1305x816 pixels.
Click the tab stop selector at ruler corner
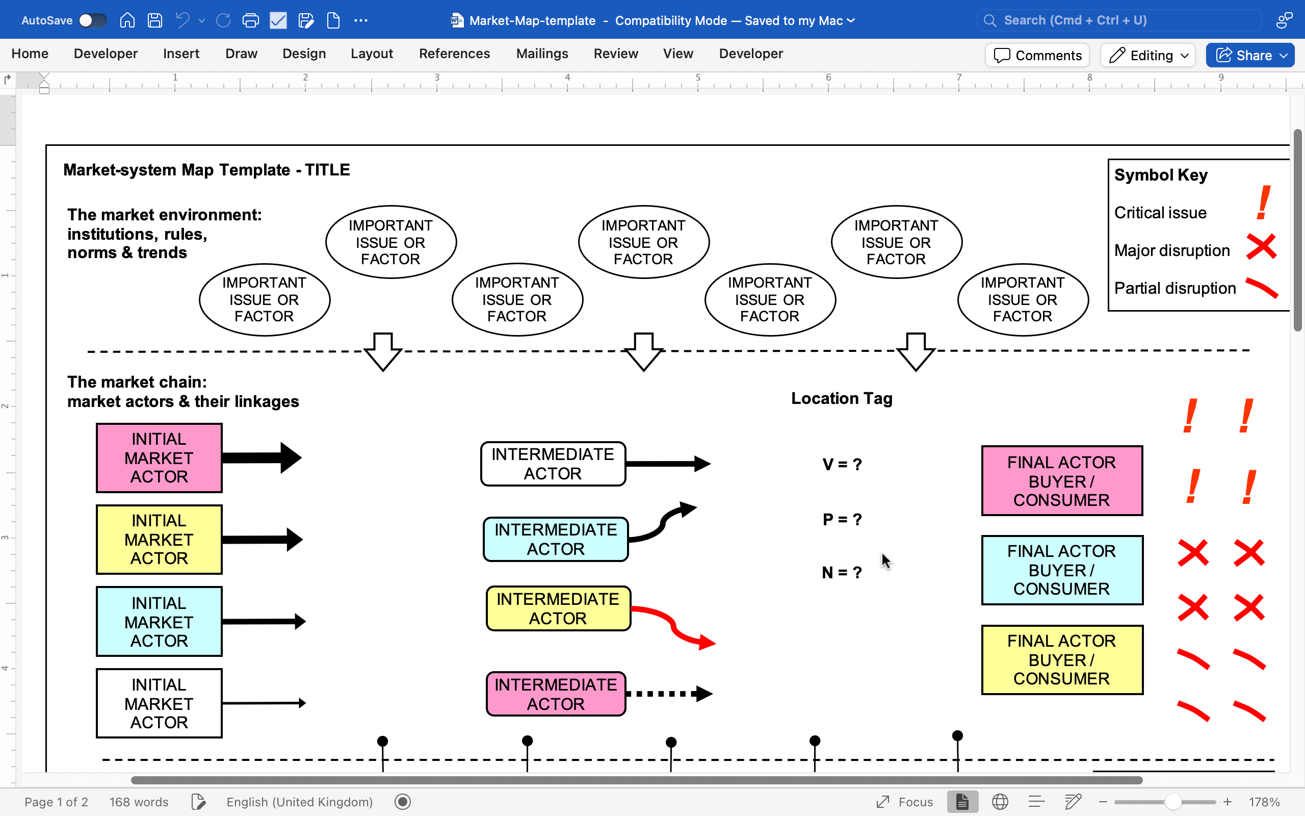(x=8, y=80)
